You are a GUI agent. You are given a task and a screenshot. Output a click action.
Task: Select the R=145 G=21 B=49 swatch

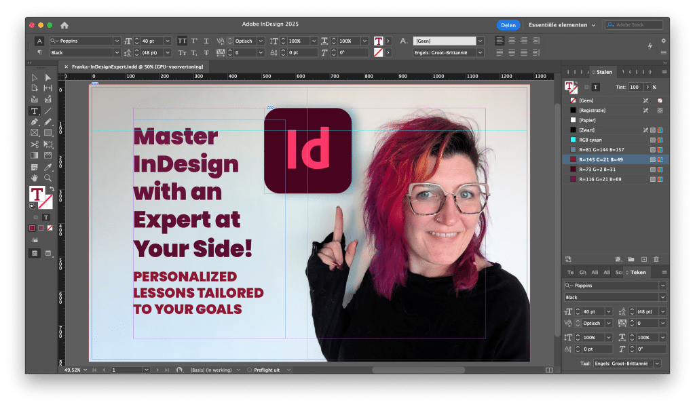[615, 159]
